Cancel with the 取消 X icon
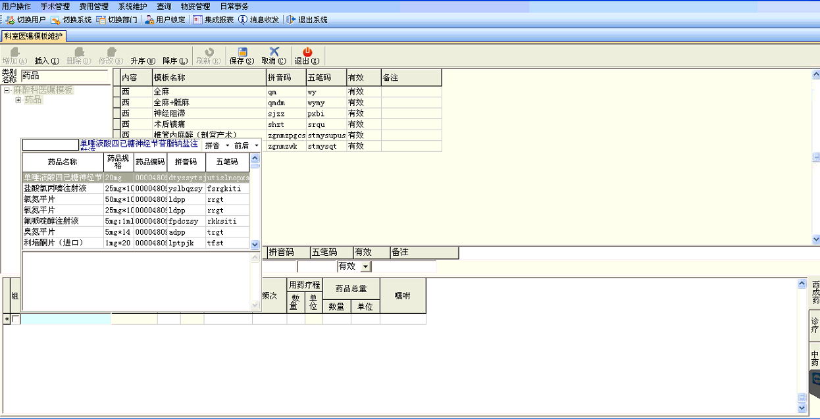Screen dimensions: 820x419 [x=274, y=51]
